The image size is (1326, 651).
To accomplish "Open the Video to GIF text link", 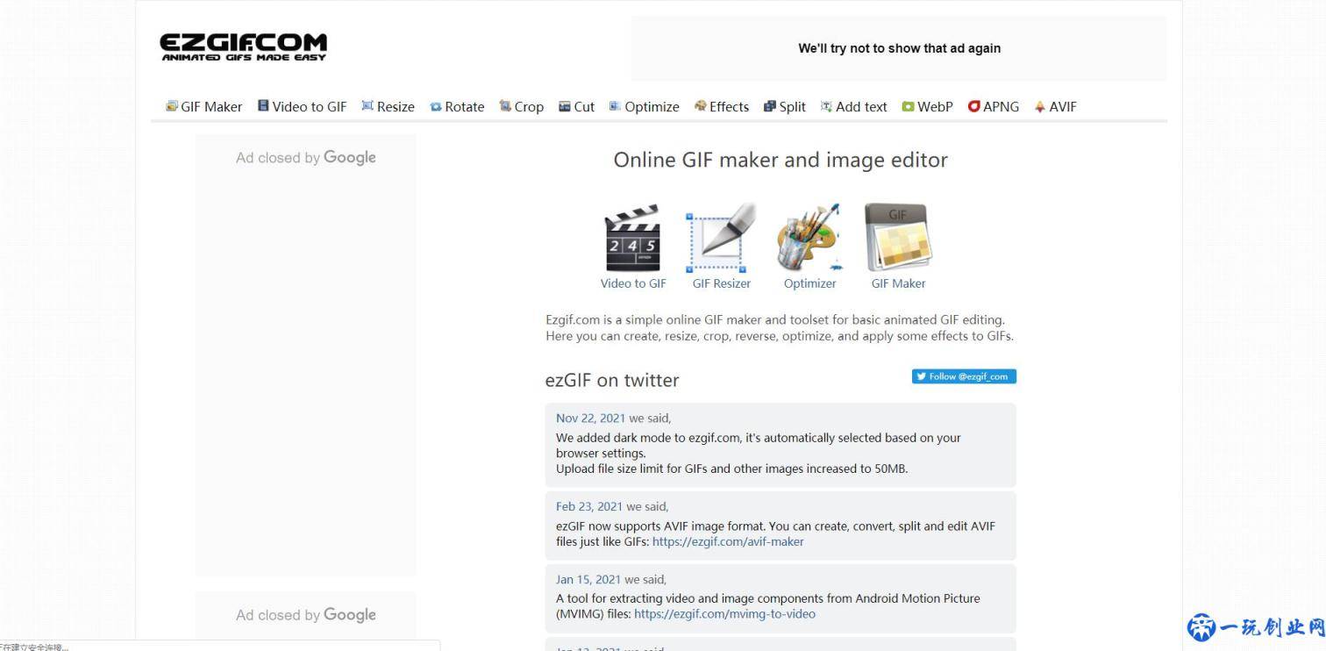I will pos(633,283).
